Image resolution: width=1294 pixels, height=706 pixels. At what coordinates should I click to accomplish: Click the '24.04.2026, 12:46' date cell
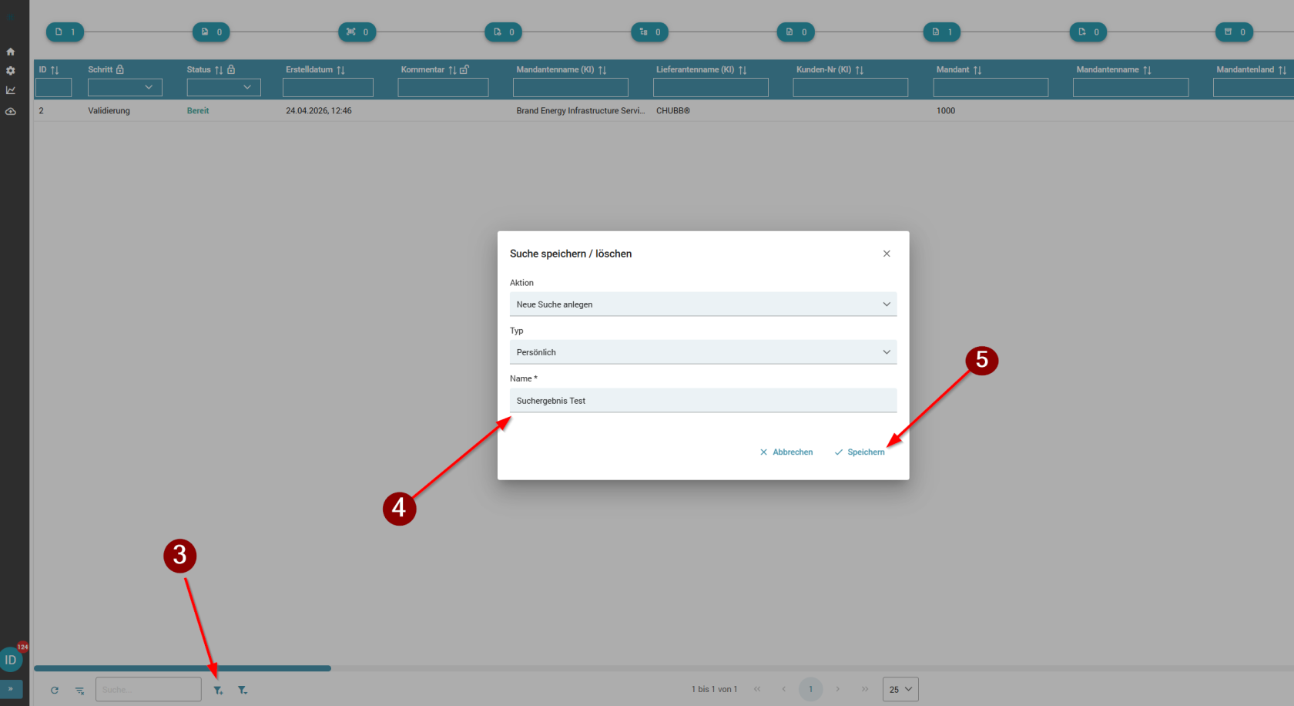[x=319, y=111]
